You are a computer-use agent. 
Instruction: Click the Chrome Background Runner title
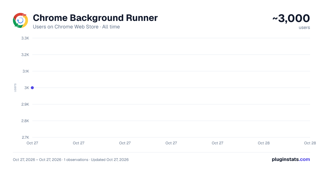tap(95, 18)
